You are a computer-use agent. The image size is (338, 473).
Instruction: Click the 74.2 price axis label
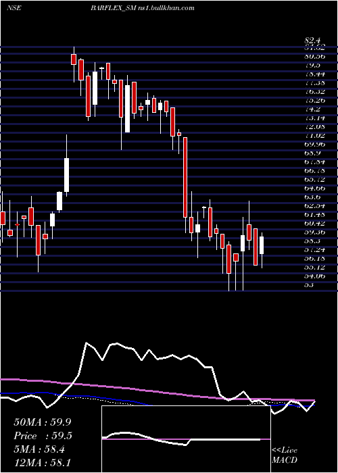(x=312, y=109)
